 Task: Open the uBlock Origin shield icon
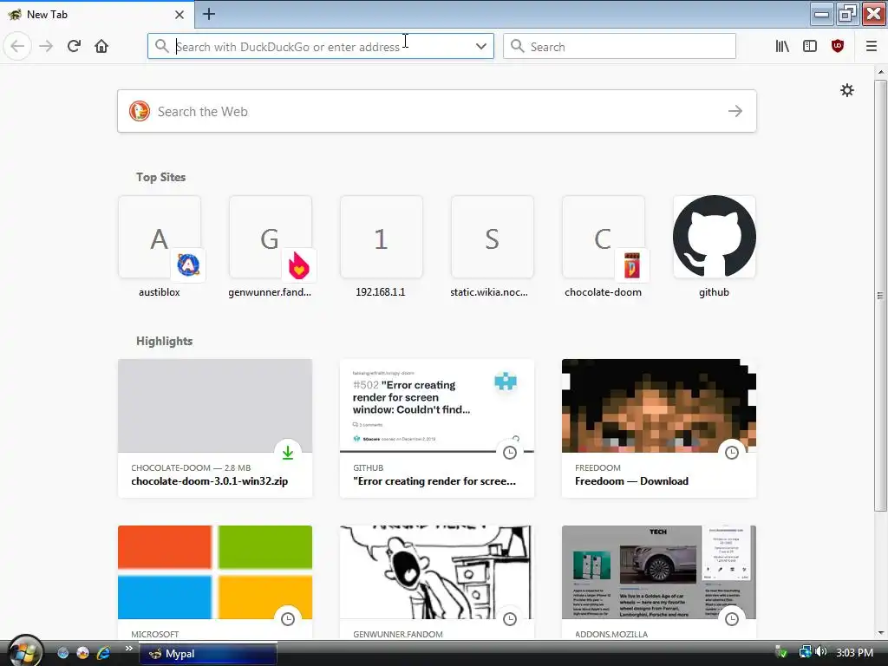point(838,46)
